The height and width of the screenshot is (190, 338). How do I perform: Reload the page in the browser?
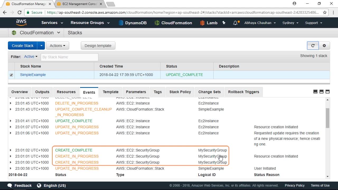[x=19, y=12]
